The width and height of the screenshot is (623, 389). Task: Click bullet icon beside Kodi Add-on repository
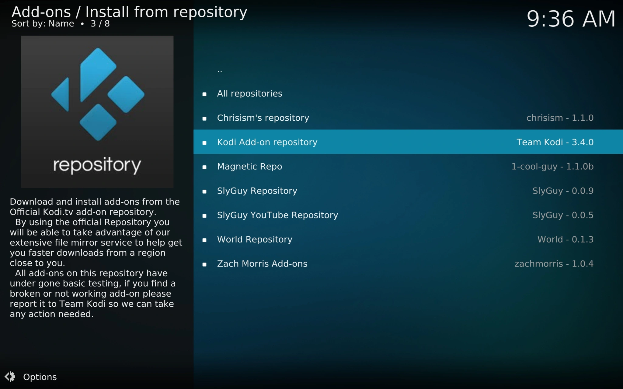click(x=204, y=143)
